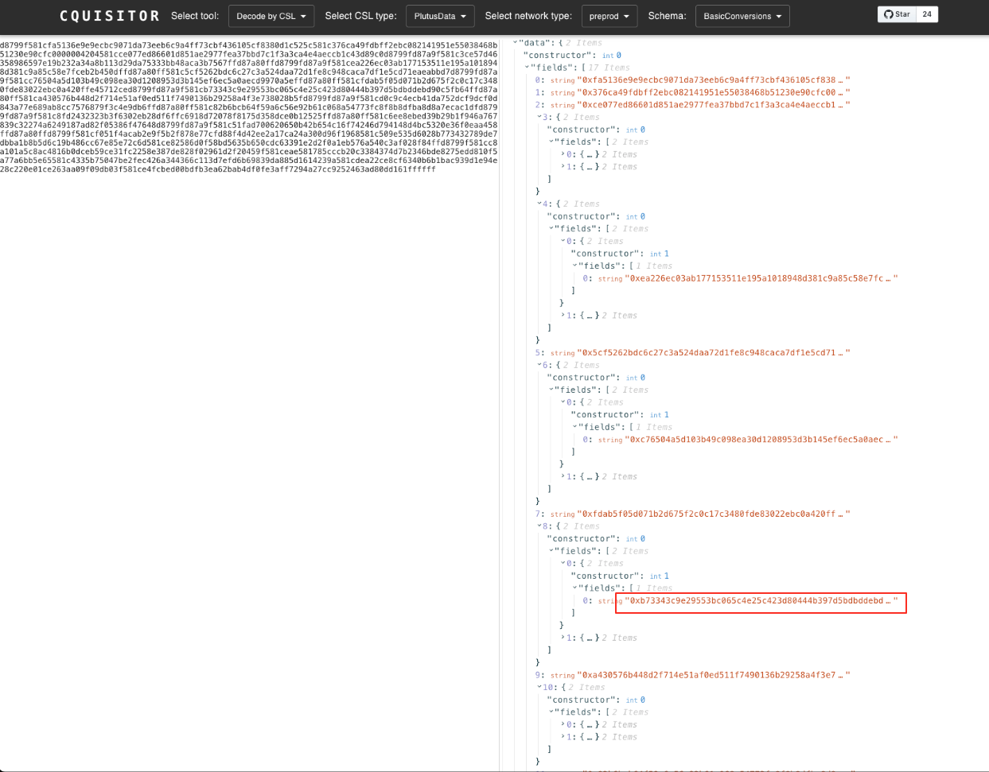Image resolution: width=989 pixels, height=772 pixels.
Task: Collapse tree item 8
Action: (x=539, y=526)
